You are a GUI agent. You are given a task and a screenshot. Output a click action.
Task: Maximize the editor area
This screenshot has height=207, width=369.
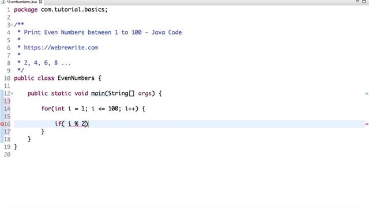[x=364, y=1]
